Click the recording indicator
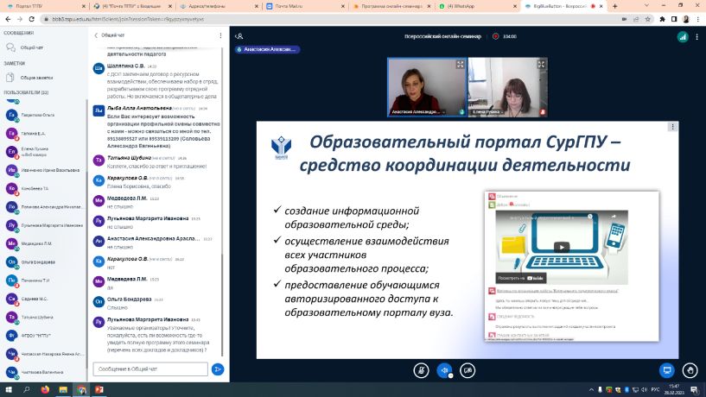 tap(496, 36)
